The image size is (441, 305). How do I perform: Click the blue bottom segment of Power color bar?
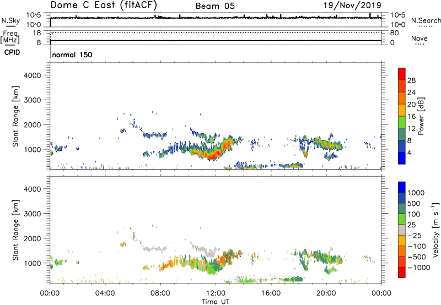point(402,158)
